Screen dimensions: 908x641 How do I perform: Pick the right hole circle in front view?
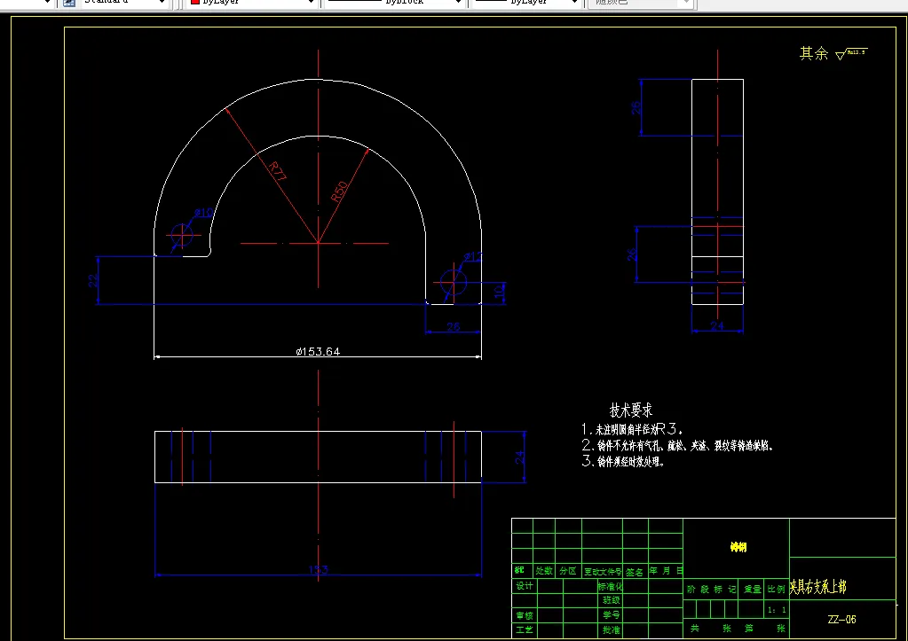pyautogui.click(x=454, y=282)
